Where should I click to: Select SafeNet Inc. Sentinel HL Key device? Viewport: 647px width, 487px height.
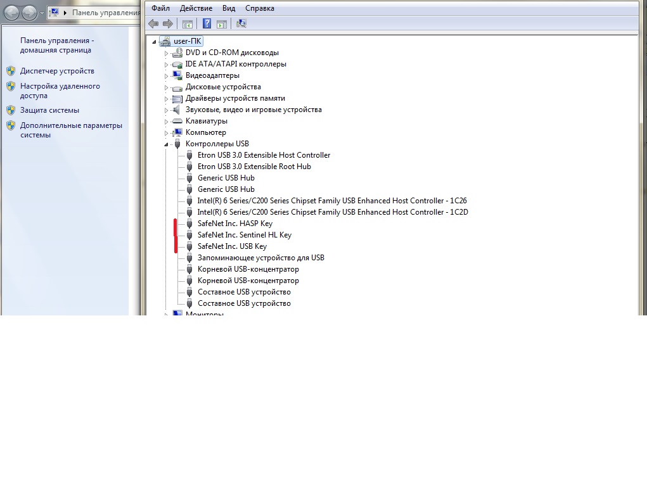[244, 235]
